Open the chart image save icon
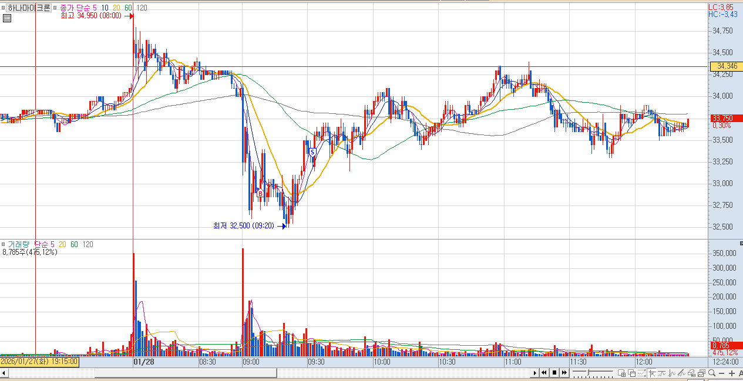The height and width of the screenshot is (381, 743). pos(702,373)
